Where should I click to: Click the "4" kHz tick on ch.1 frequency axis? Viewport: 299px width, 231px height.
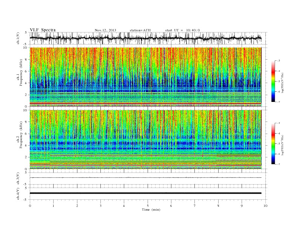click(26, 83)
